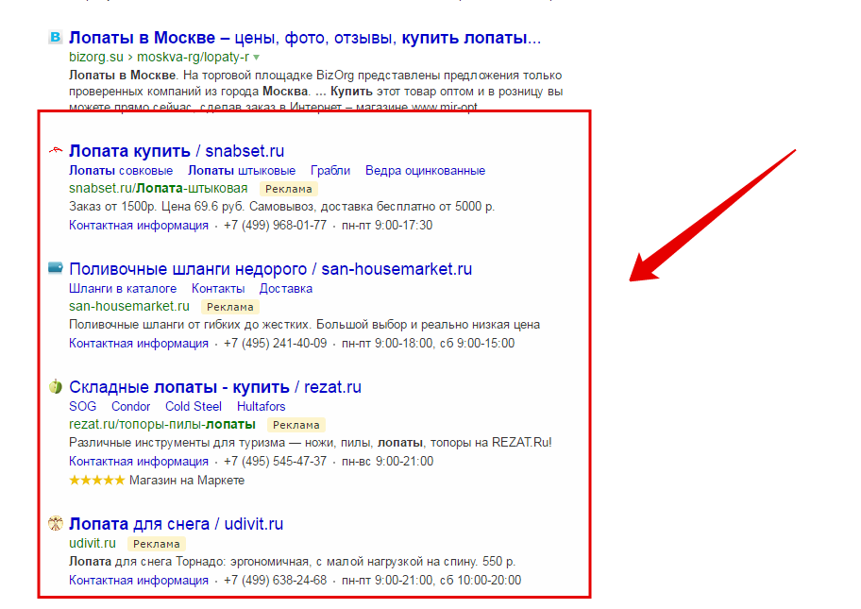Open 'Контактная информация' for udivit.ru
861x609 pixels.
(139, 580)
